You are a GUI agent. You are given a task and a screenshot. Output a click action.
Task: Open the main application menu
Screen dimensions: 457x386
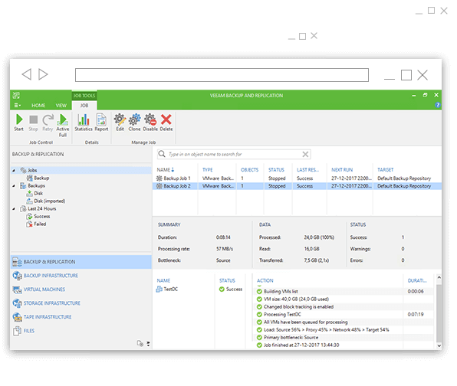18,106
